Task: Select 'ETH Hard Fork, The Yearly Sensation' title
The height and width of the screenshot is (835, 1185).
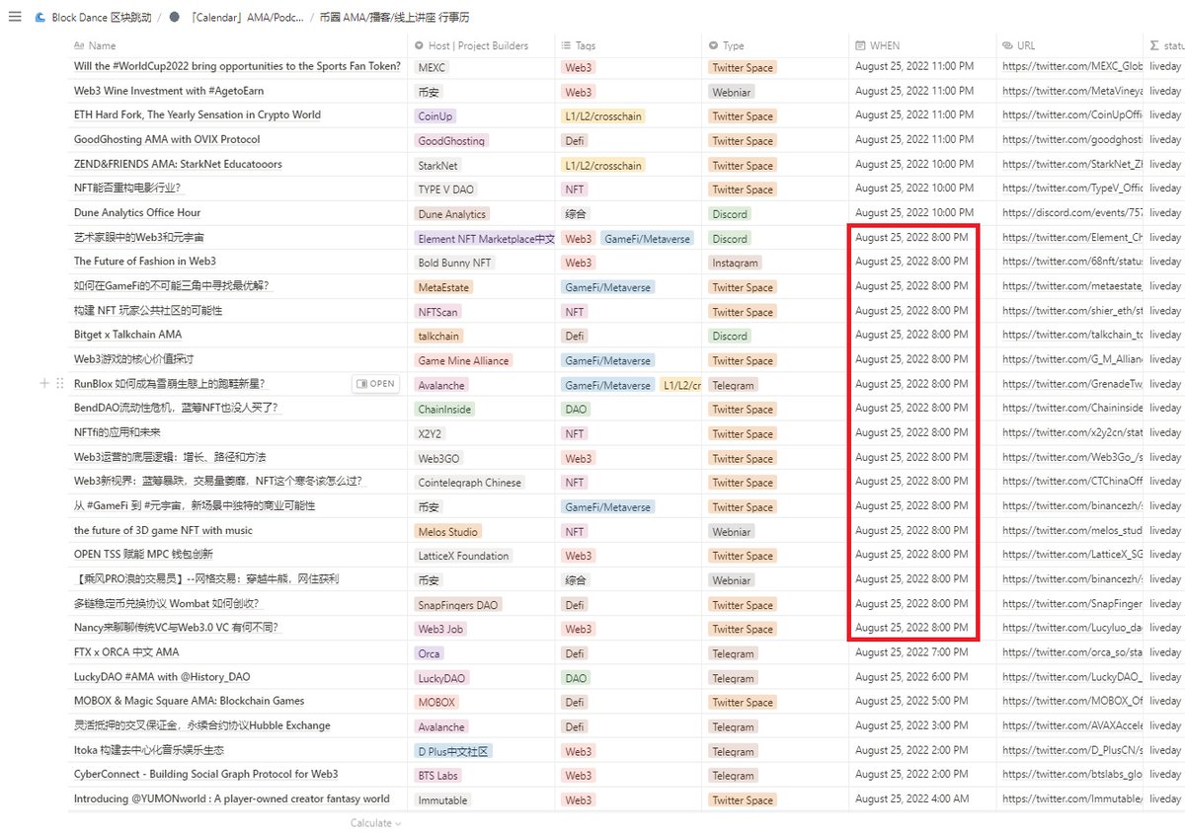Action: pos(197,114)
